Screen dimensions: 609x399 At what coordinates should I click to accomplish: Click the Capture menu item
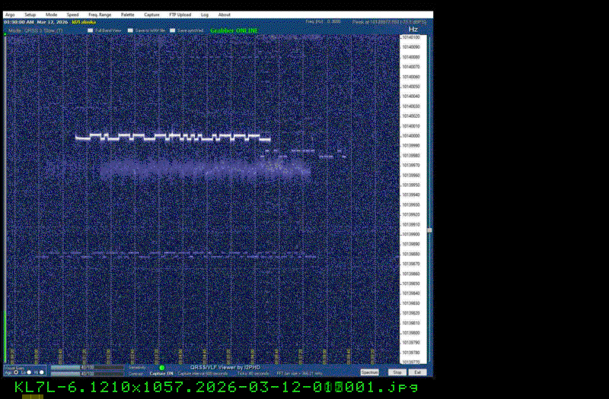[151, 14]
